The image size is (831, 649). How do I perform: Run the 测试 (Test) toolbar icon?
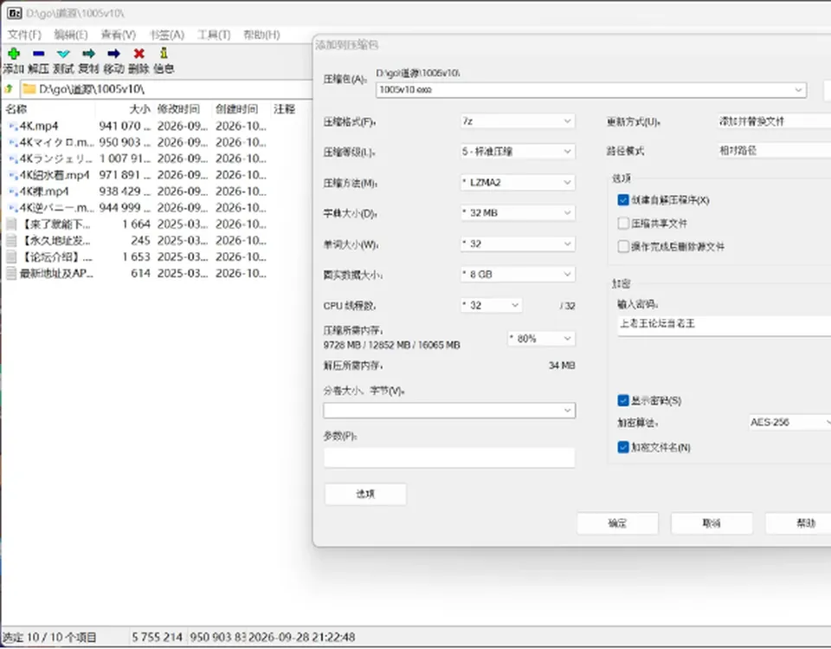pyautogui.click(x=63, y=54)
